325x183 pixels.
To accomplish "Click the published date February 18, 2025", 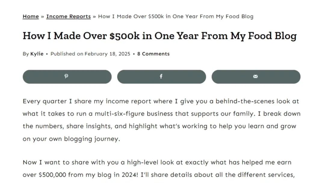I will click(107, 54).
